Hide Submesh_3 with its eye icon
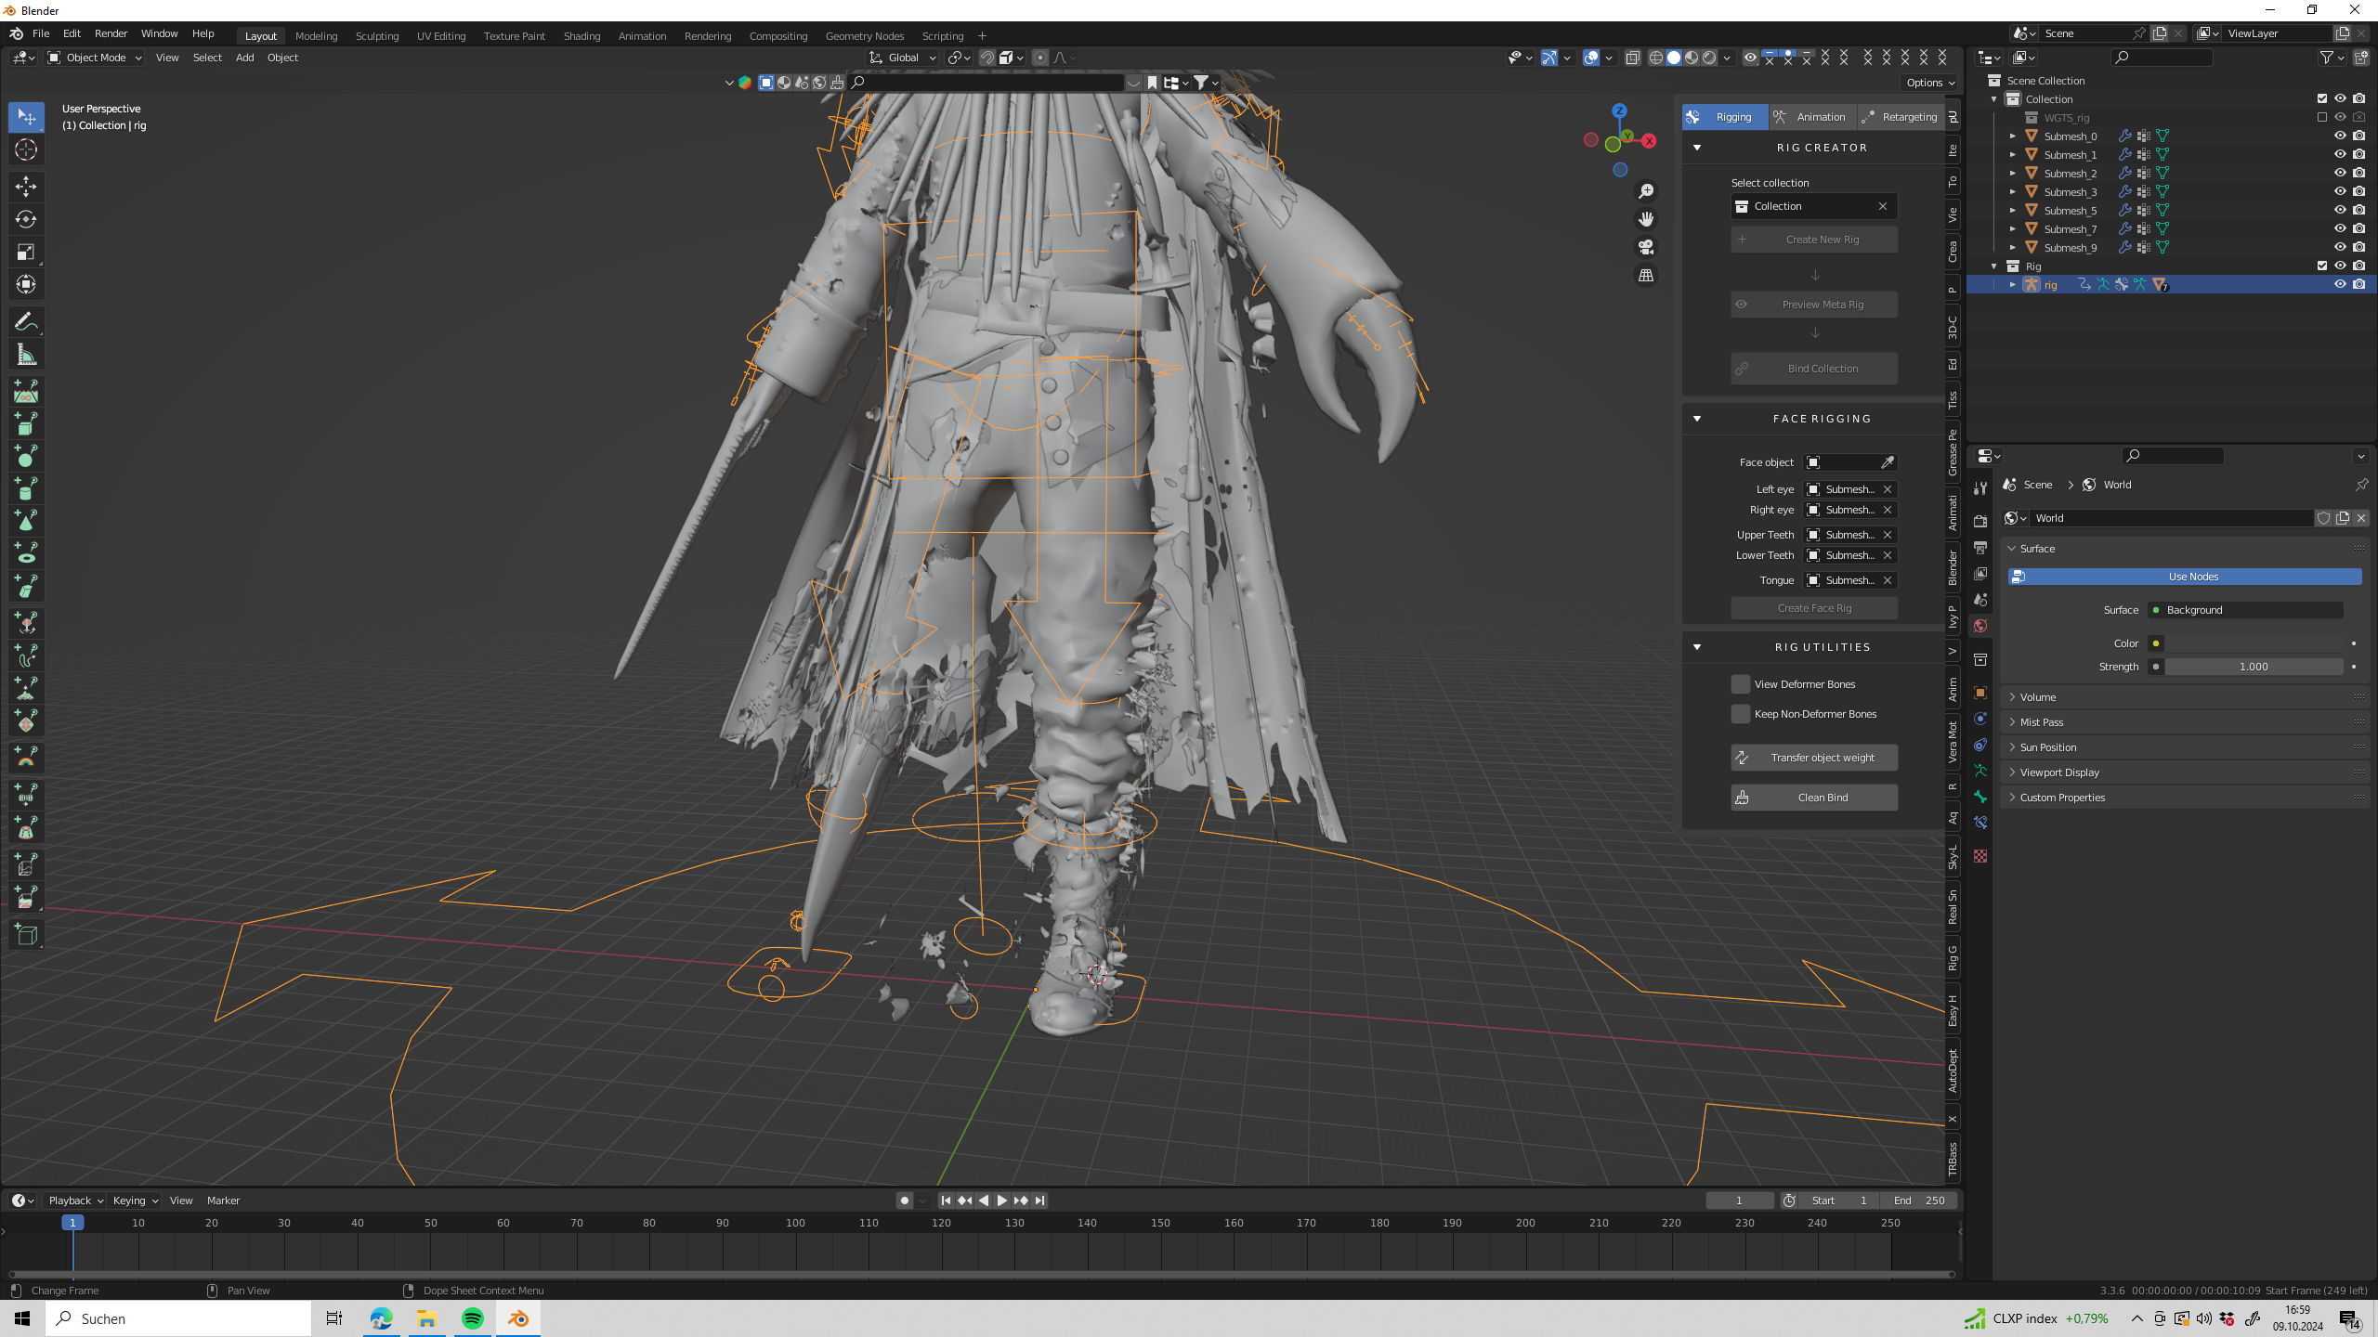 pyautogui.click(x=2340, y=191)
